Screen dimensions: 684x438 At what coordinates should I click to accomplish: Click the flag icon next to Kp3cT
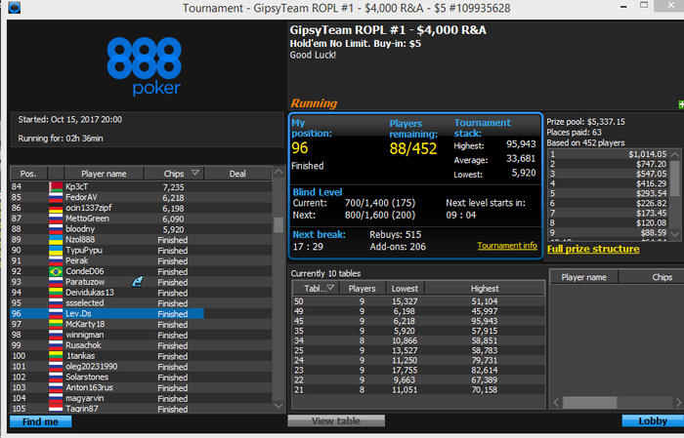pos(56,186)
